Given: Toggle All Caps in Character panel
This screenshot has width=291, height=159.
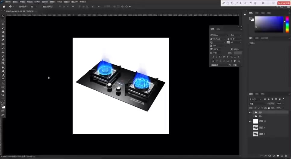Looking at the screenshot, I should click(x=220, y=57).
